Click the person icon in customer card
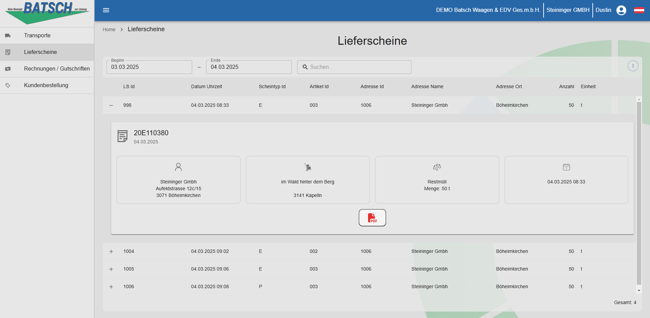 point(178,167)
